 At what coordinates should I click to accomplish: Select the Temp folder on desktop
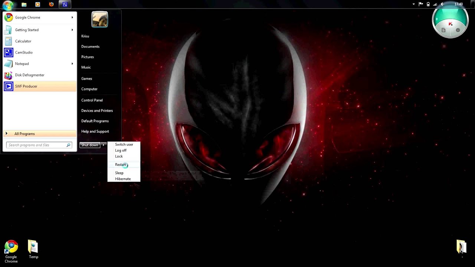pyautogui.click(x=33, y=250)
